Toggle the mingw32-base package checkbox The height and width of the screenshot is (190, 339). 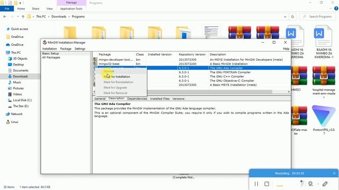point(95,64)
